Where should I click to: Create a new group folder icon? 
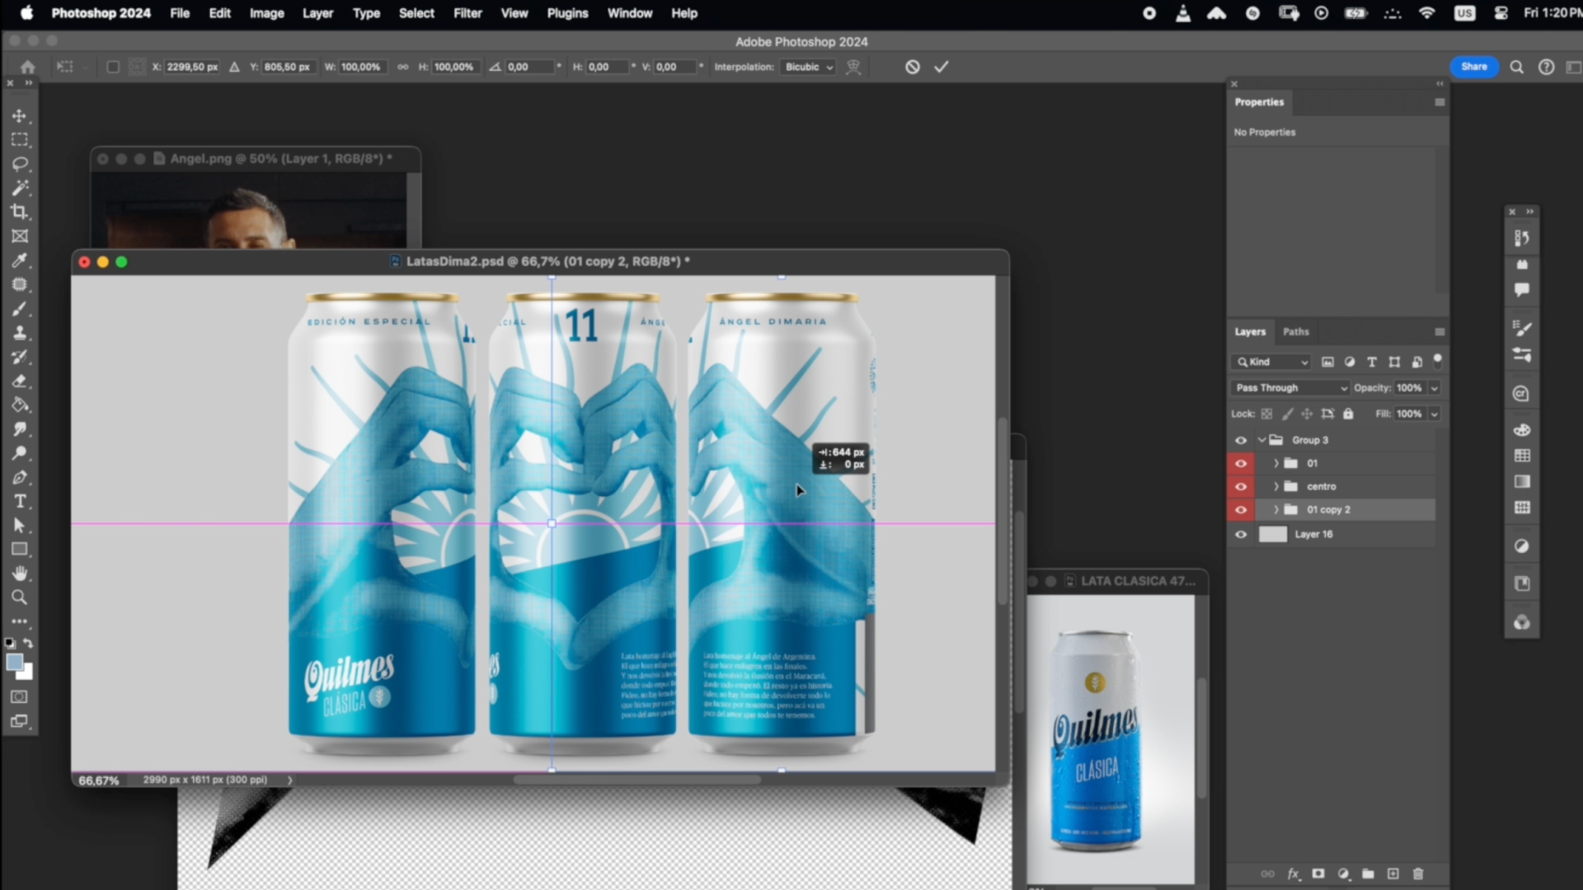pos(1368,874)
